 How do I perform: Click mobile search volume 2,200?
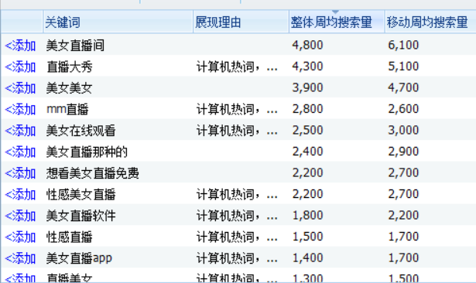tap(403, 216)
